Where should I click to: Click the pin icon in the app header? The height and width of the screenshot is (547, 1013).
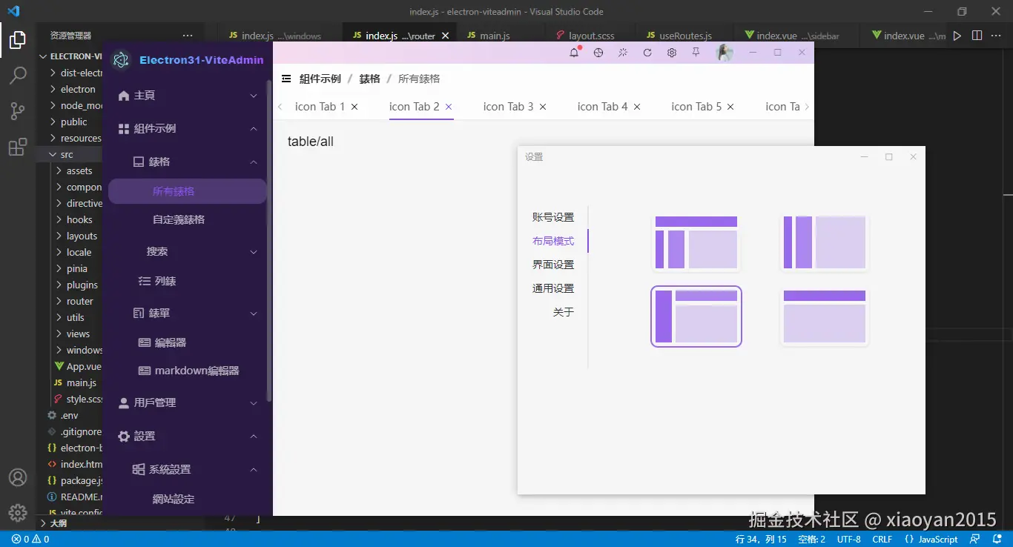[x=696, y=53]
